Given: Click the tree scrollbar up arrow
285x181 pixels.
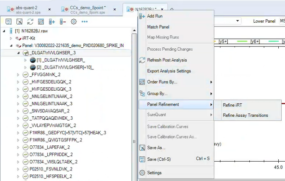Looking at the screenshot, I should coord(134,30).
